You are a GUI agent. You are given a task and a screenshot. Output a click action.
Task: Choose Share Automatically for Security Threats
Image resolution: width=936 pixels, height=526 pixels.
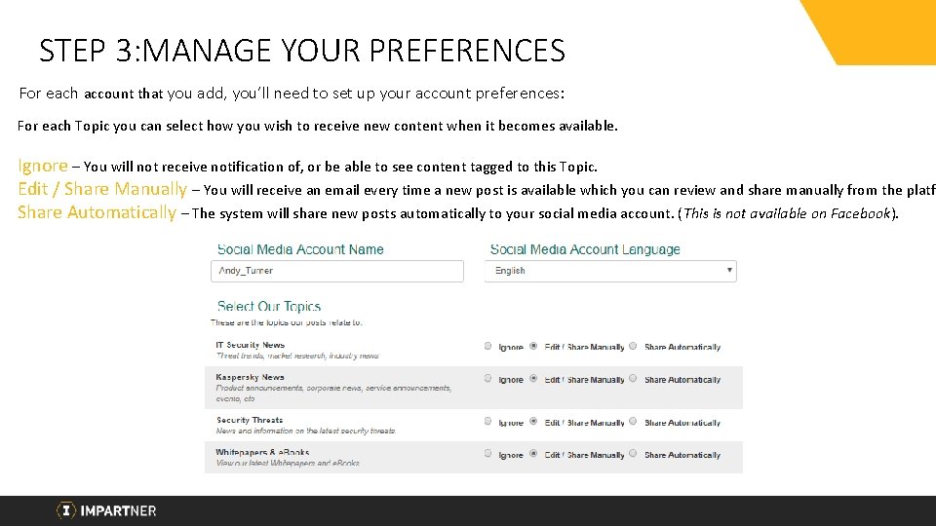633,422
